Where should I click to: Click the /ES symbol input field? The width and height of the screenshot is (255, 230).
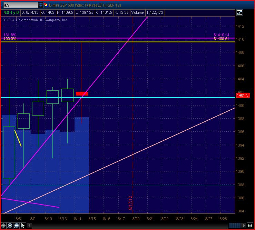click(20, 5)
